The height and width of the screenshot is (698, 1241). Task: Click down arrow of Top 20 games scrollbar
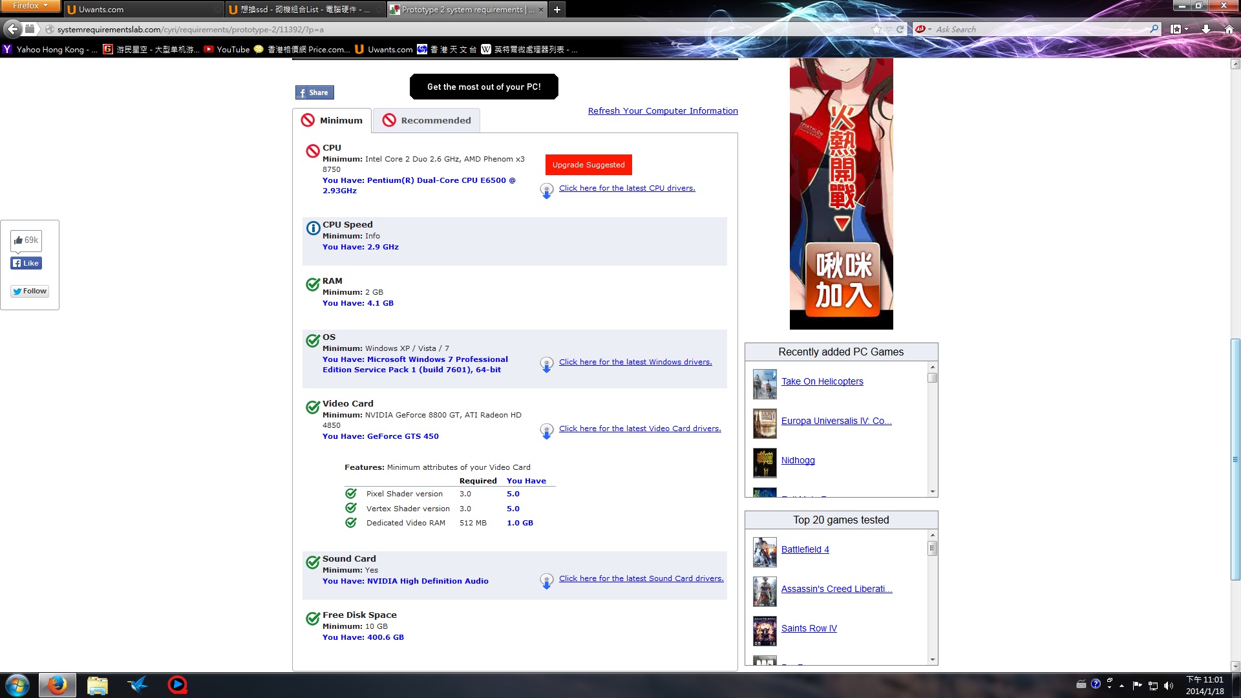click(x=932, y=660)
